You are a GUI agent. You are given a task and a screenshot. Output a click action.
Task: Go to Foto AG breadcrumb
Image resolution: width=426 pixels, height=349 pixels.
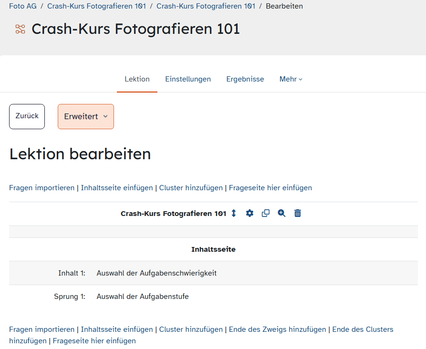tap(23, 6)
